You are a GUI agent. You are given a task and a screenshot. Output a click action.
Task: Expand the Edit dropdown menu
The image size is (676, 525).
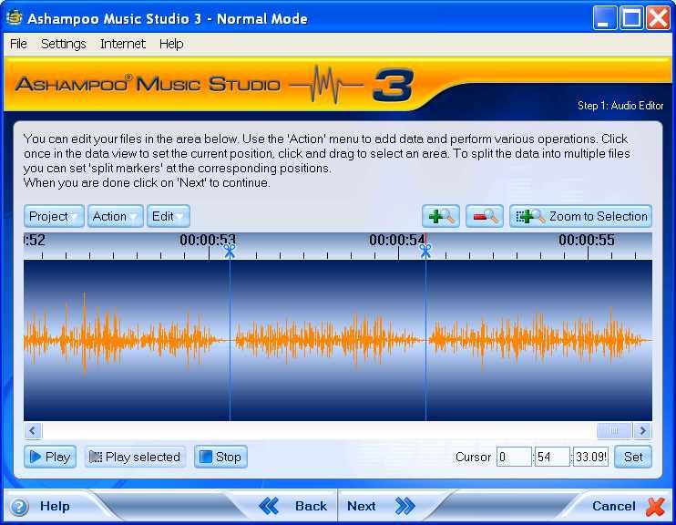click(x=169, y=216)
